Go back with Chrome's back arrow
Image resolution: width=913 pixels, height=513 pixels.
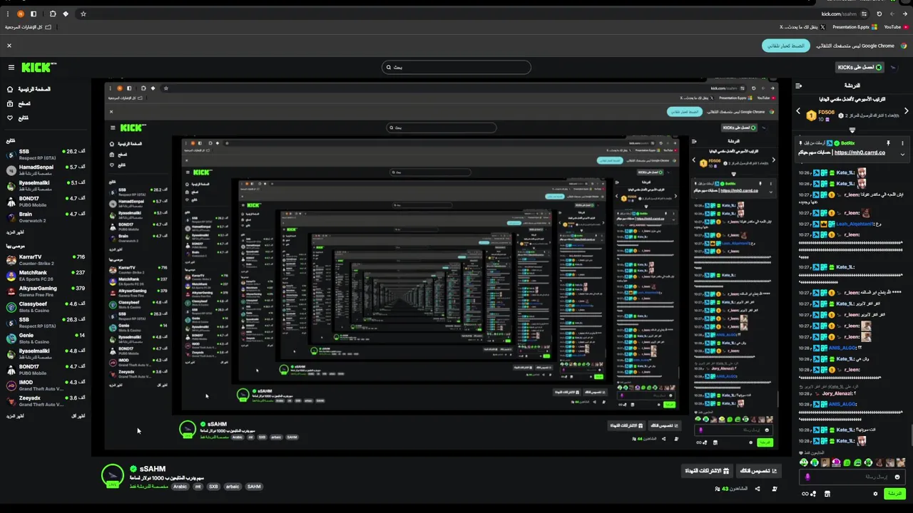(905, 14)
